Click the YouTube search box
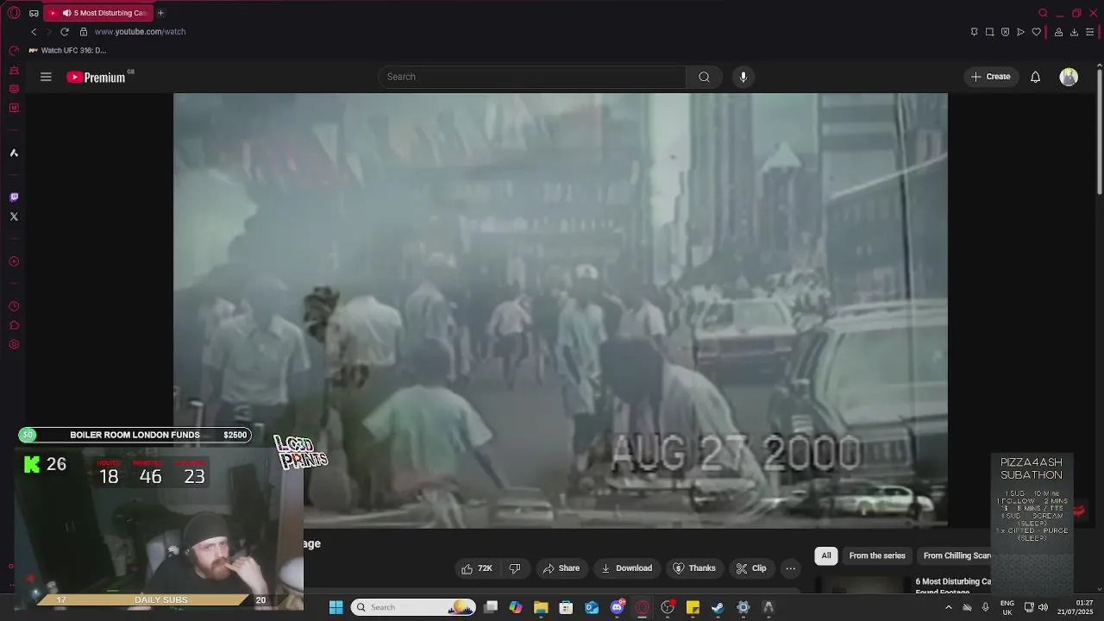 (x=531, y=77)
